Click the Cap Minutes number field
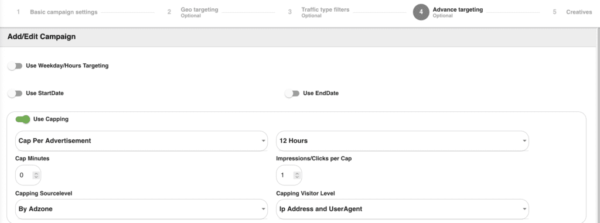600x223 pixels. point(28,175)
